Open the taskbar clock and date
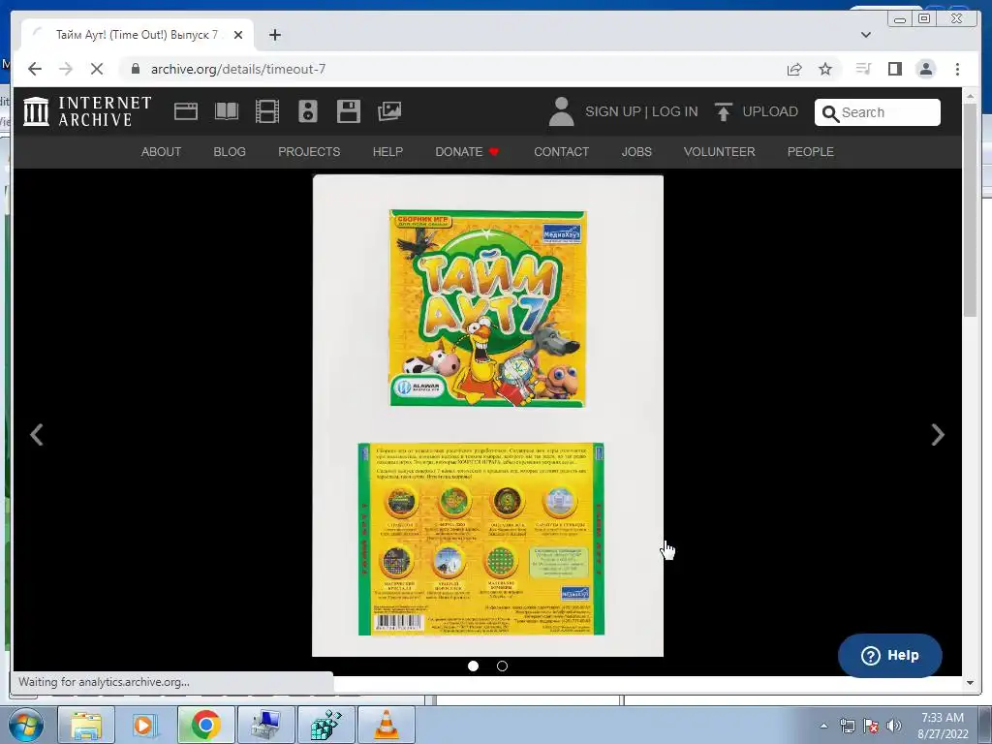Viewport: 992px width, 744px height. 943,726
